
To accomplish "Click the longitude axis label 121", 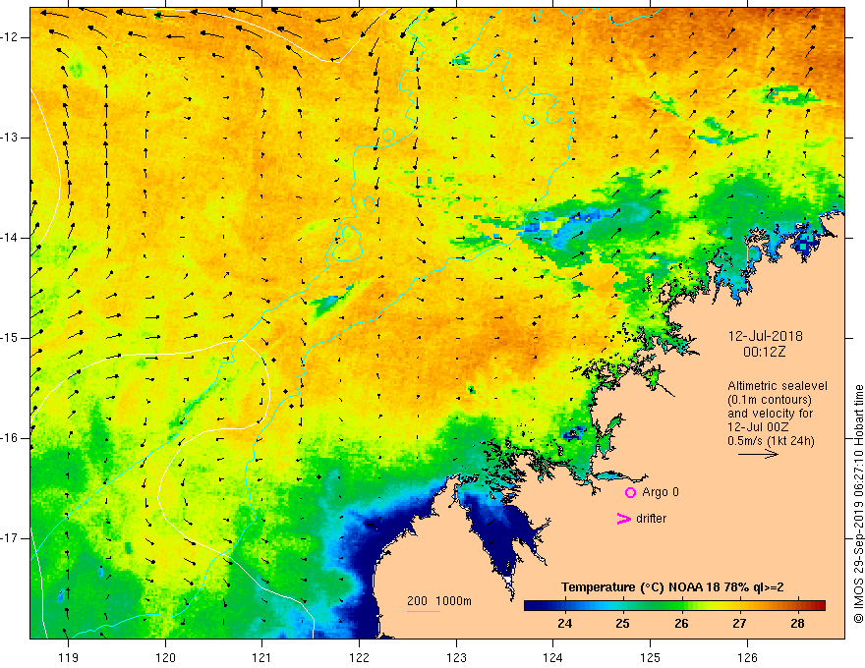I will [x=262, y=657].
